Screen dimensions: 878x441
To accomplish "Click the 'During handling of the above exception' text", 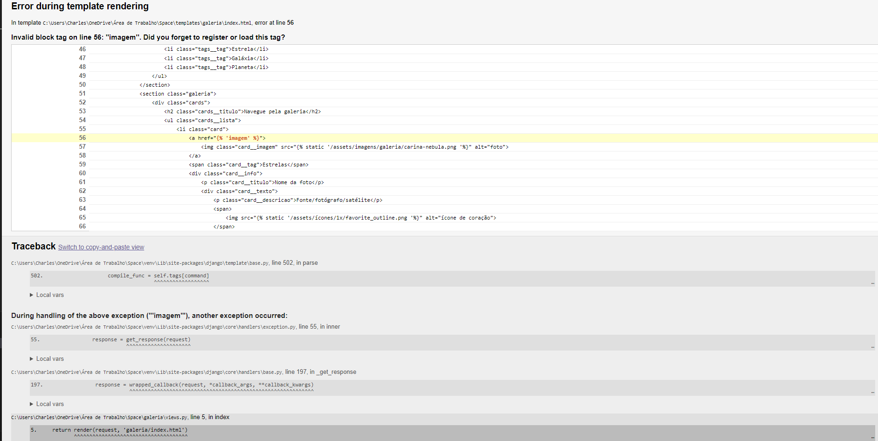I will click(x=149, y=316).
